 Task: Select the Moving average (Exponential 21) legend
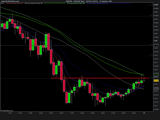click(120, 3)
